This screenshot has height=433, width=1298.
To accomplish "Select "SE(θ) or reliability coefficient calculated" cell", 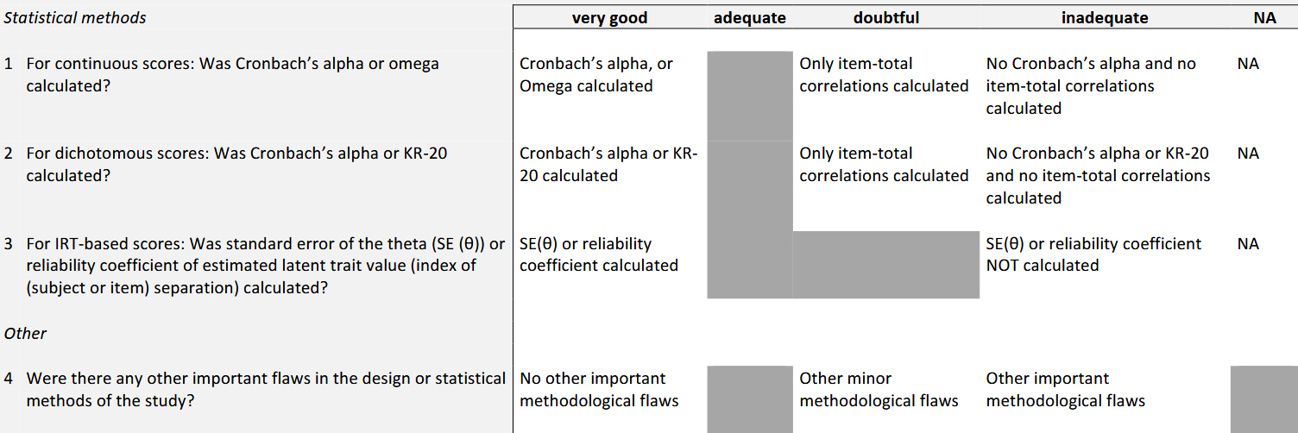I will 599,254.
